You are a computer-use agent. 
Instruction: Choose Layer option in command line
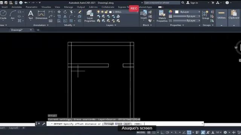127,124
